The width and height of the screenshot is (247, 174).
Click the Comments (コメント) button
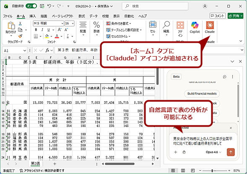(218, 16)
